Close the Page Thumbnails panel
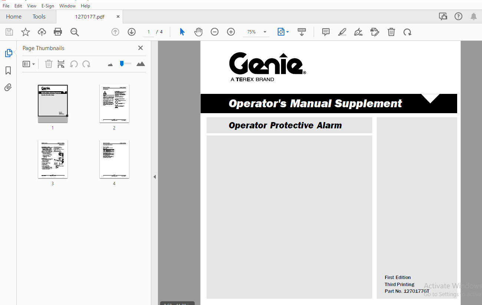The width and height of the screenshot is (482, 305). coord(141,48)
